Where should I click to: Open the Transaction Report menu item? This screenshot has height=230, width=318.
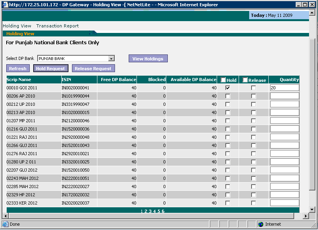pos(57,26)
